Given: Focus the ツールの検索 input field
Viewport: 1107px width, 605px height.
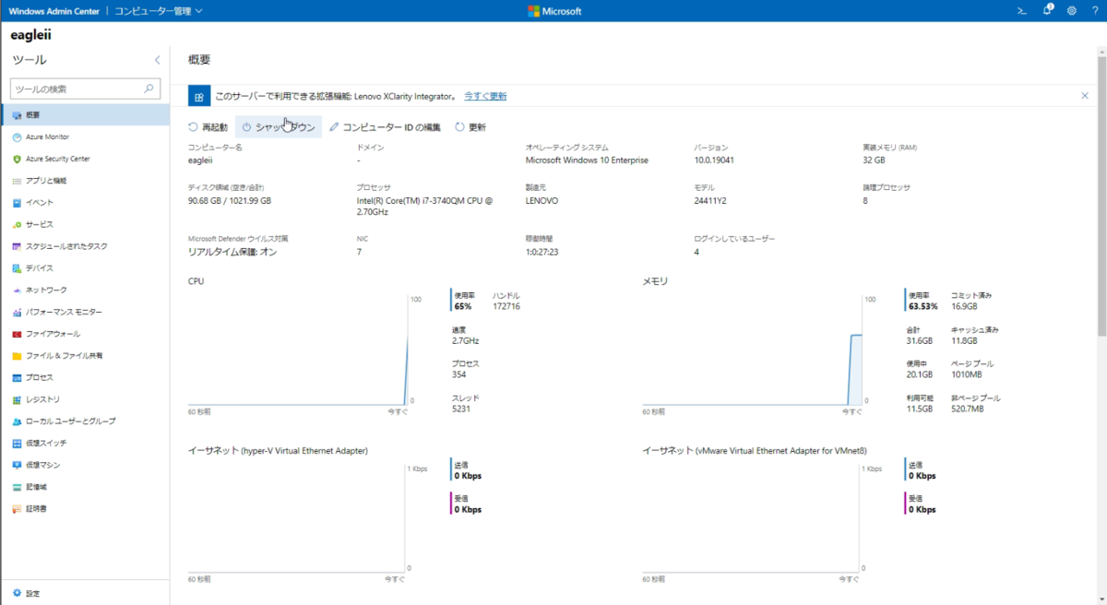Looking at the screenshot, I should [x=85, y=89].
